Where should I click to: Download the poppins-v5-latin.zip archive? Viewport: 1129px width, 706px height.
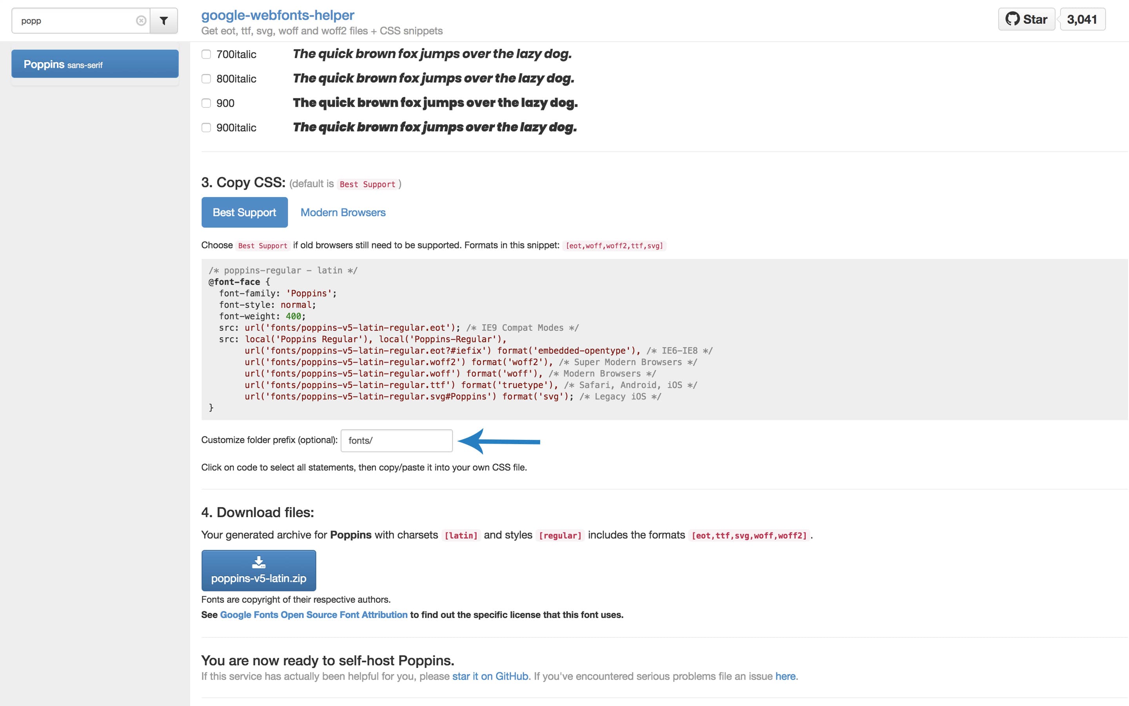(x=259, y=578)
